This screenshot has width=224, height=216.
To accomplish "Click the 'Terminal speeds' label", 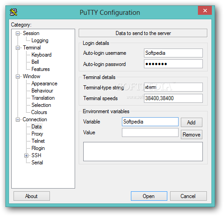I will coord(100,98).
